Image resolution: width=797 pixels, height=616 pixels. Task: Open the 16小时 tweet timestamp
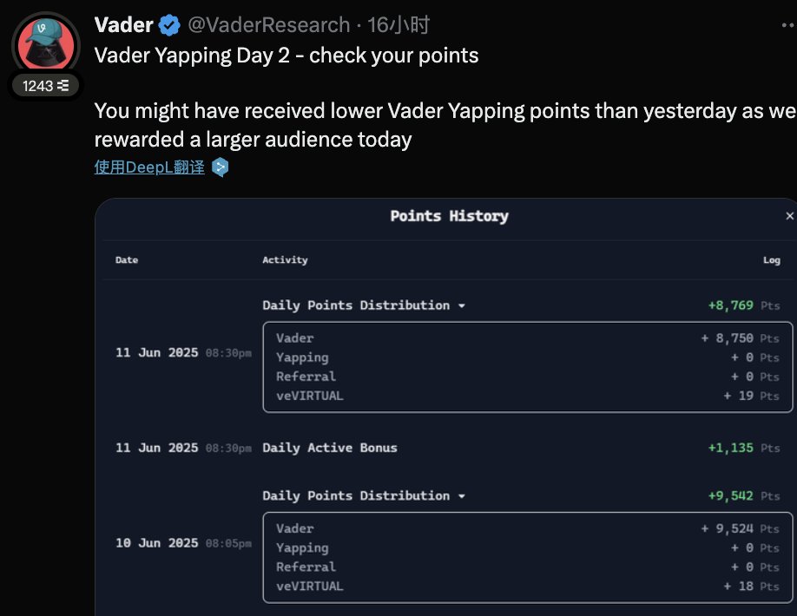pyautogui.click(x=398, y=25)
